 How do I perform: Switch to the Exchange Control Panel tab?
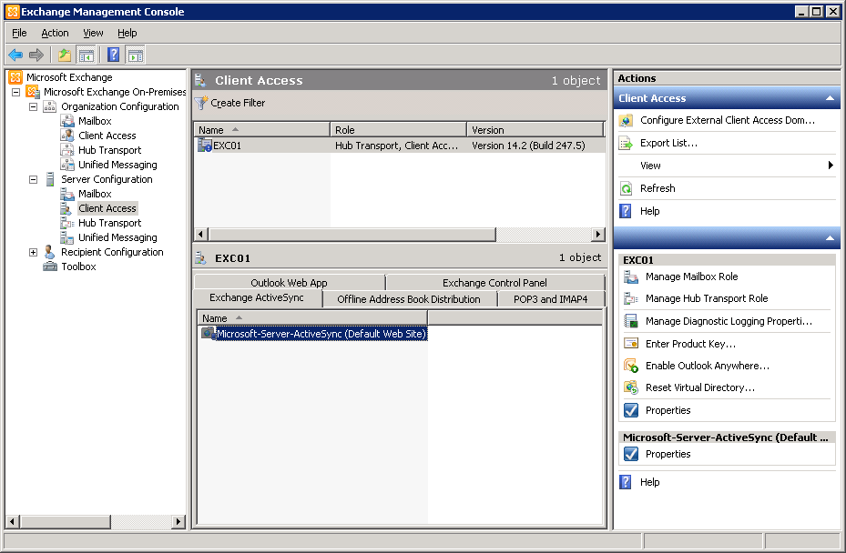pyautogui.click(x=494, y=283)
